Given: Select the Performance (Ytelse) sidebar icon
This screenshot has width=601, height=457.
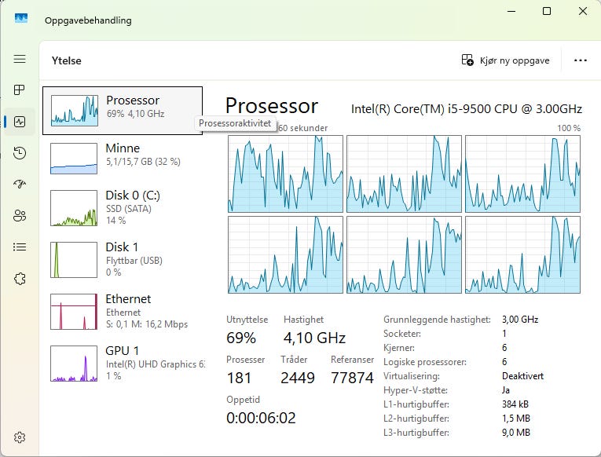Looking at the screenshot, I should [x=20, y=122].
